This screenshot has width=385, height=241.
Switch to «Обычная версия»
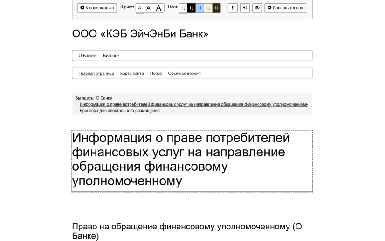pos(185,74)
